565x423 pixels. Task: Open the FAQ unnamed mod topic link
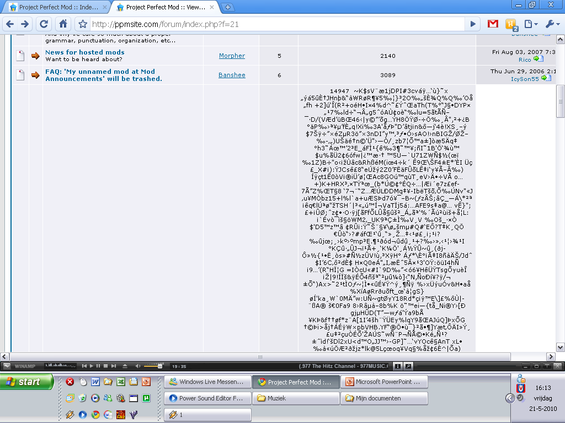point(103,75)
